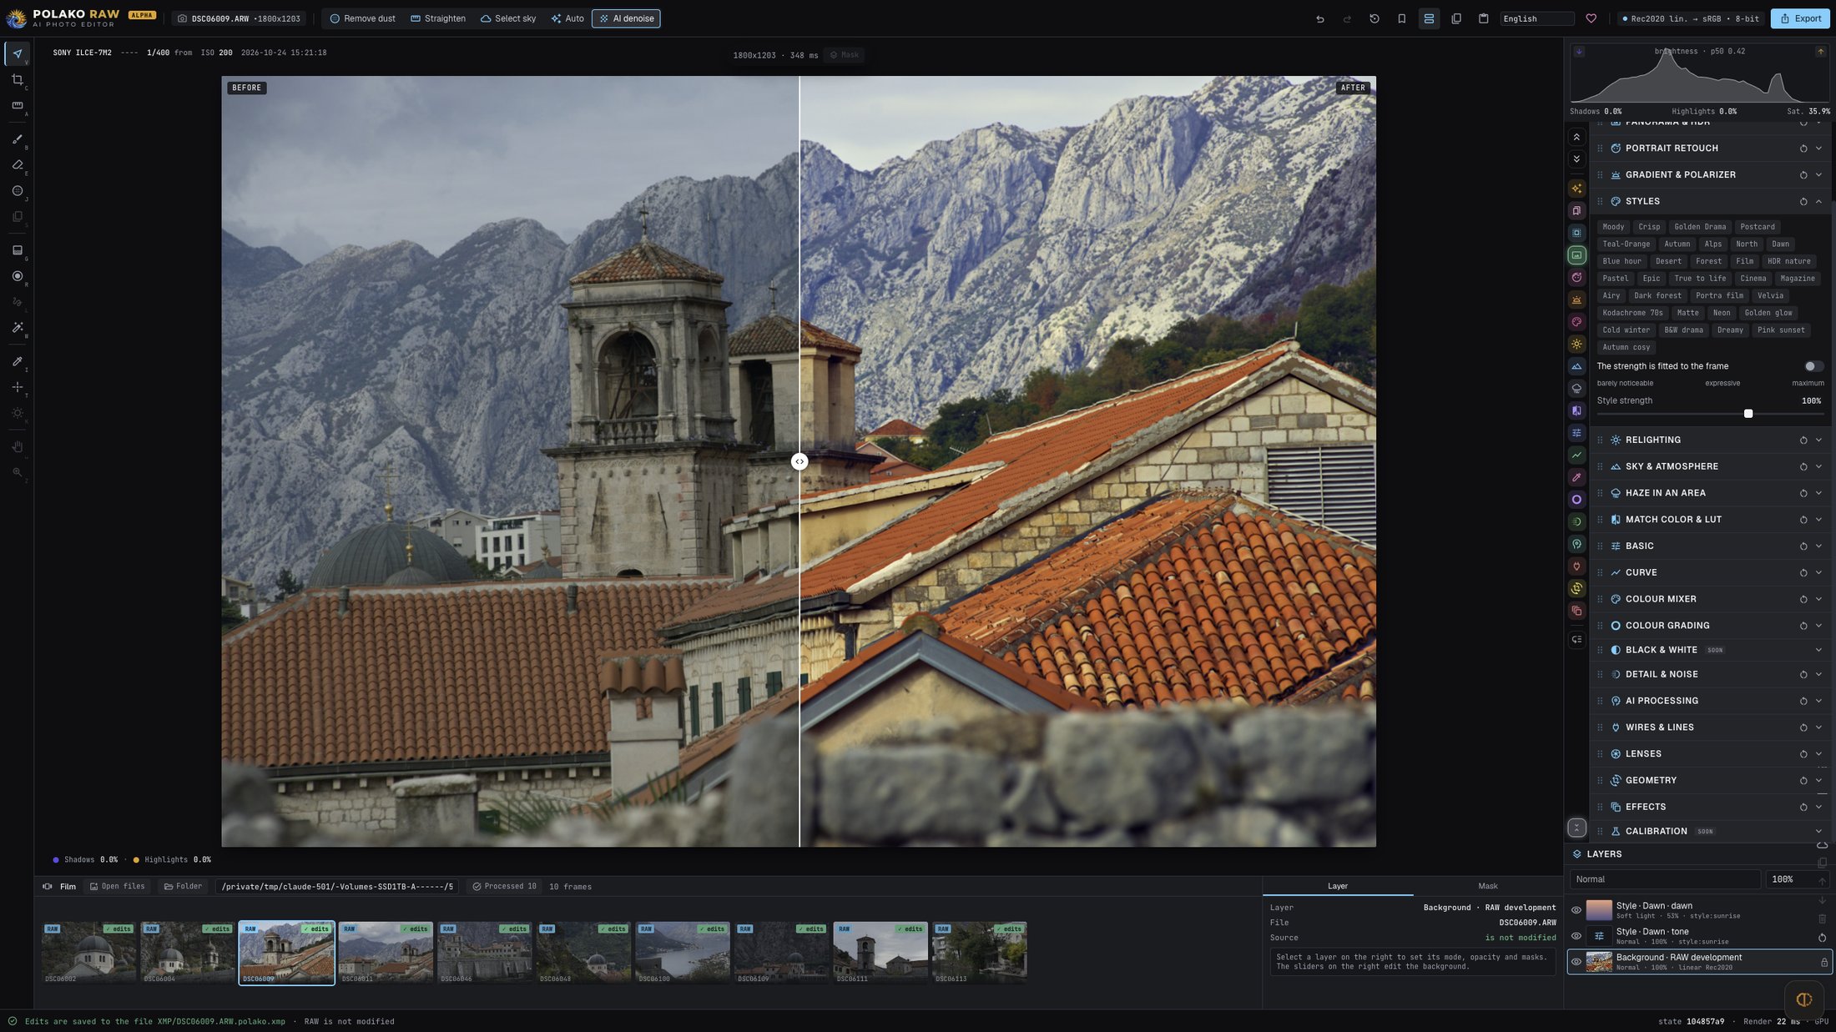Toggle the lock on Background layer
The image size is (1836, 1032).
1823,963
